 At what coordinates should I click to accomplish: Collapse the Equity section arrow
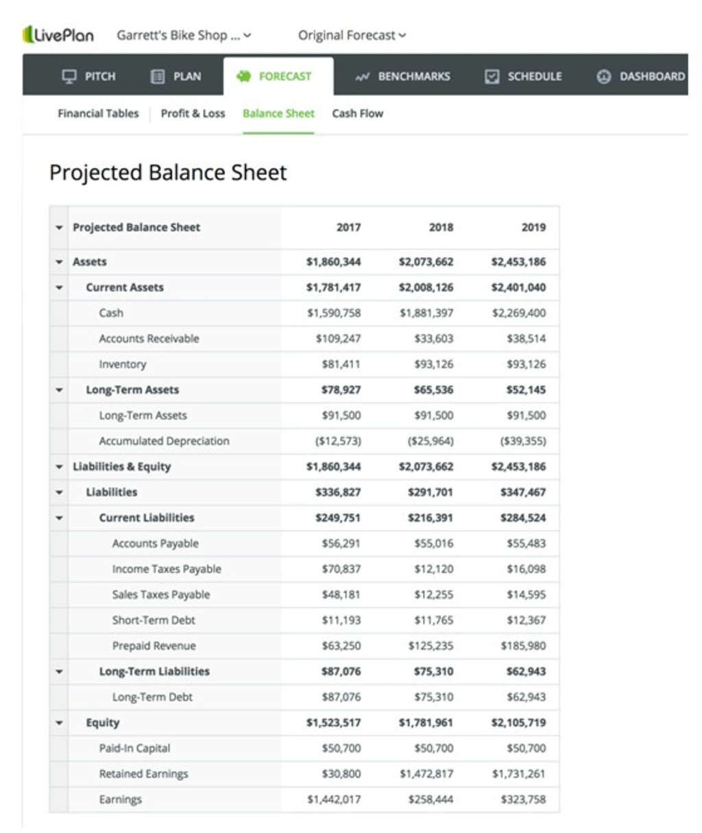pyautogui.click(x=59, y=723)
